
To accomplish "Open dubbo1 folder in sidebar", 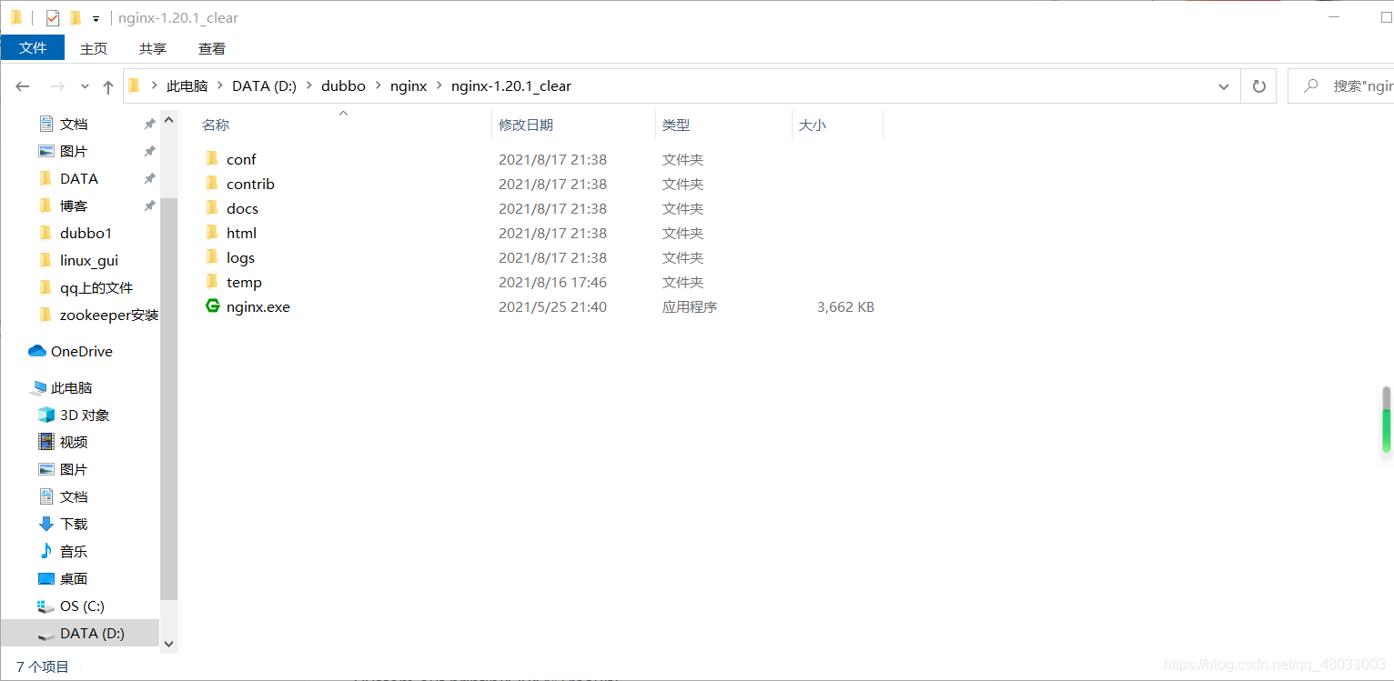I will 86,233.
